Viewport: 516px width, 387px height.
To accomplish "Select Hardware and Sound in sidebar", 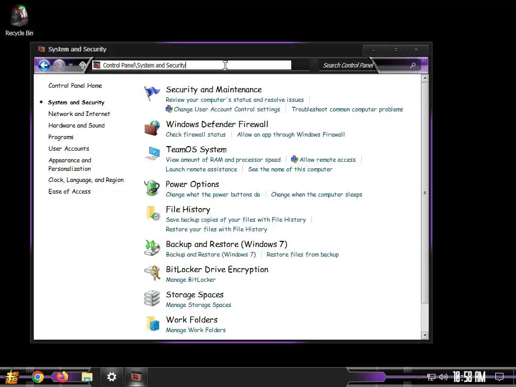I will pyautogui.click(x=77, y=125).
